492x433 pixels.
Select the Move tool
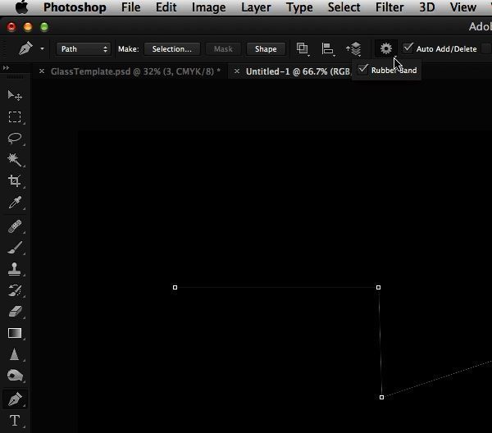(x=15, y=96)
